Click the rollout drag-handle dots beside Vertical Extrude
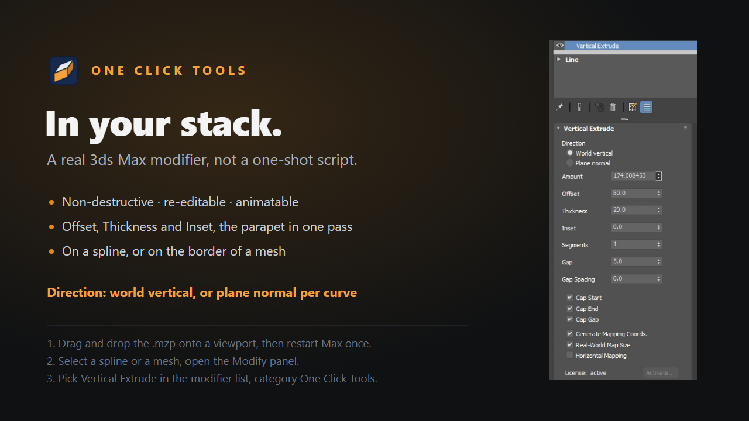 (686, 128)
